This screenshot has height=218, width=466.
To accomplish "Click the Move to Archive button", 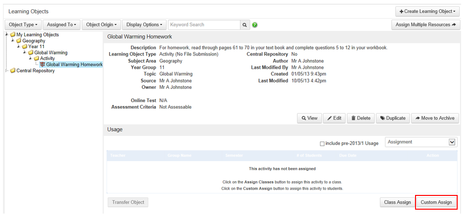I will coord(435,118).
